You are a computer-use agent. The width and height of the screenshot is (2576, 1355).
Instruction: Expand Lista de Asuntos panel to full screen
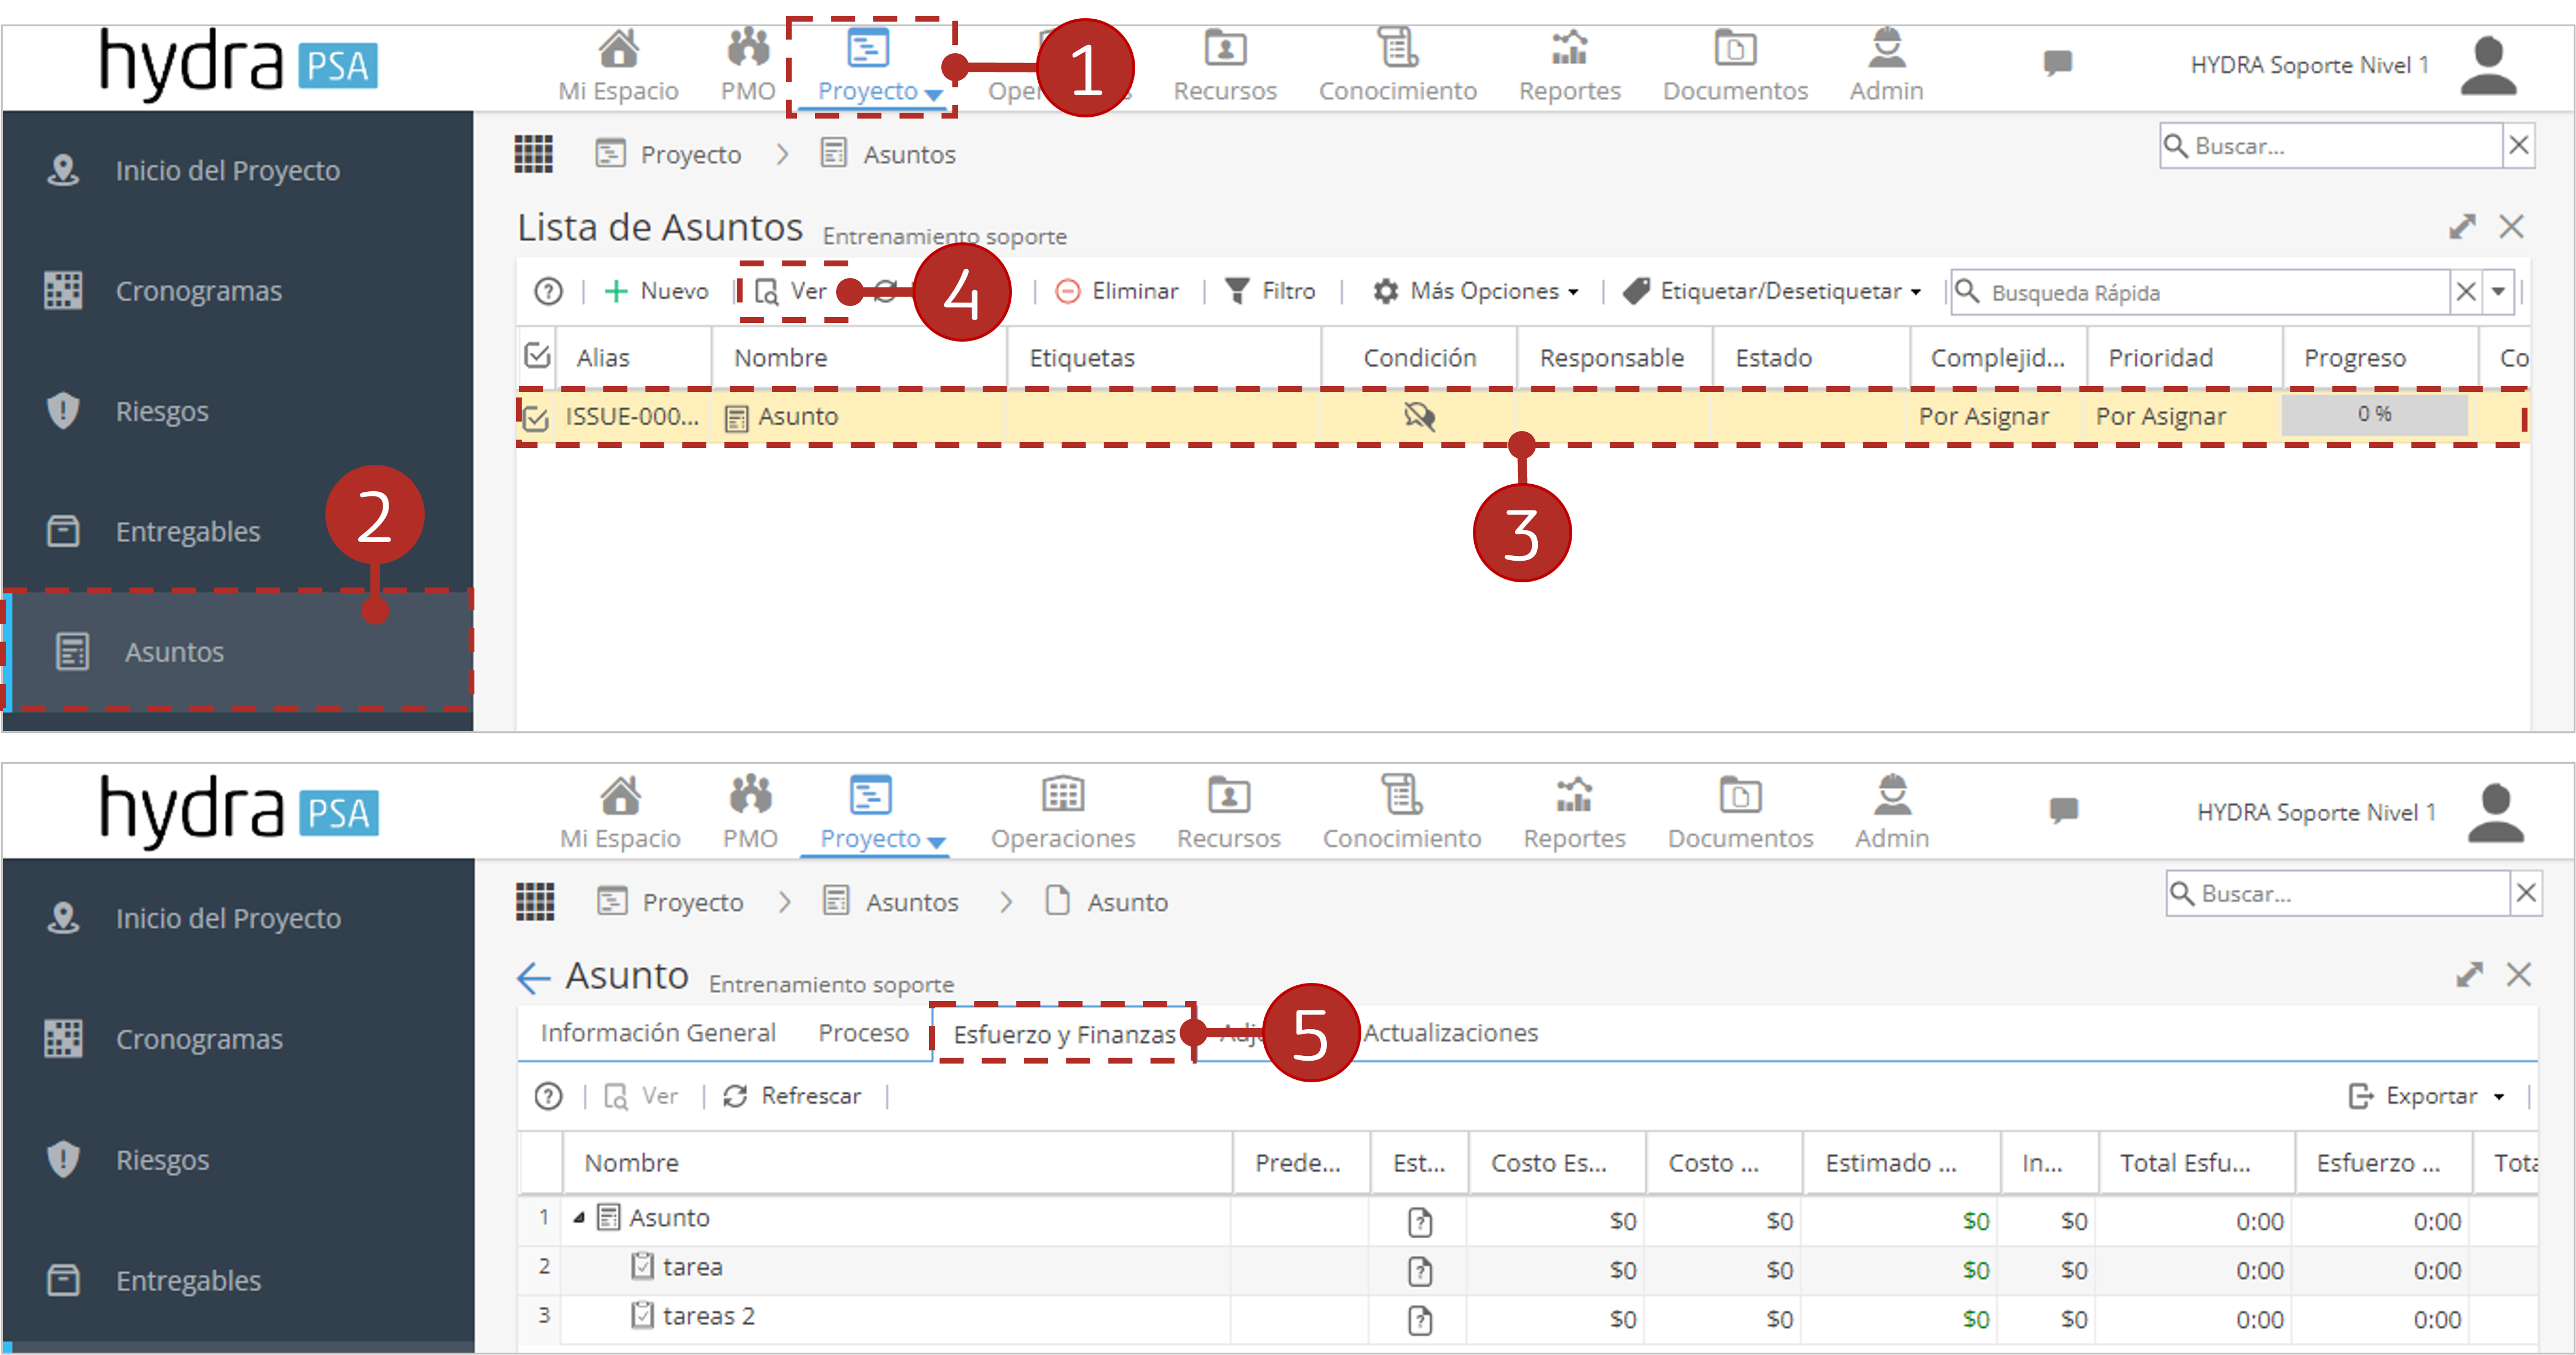click(x=2462, y=226)
